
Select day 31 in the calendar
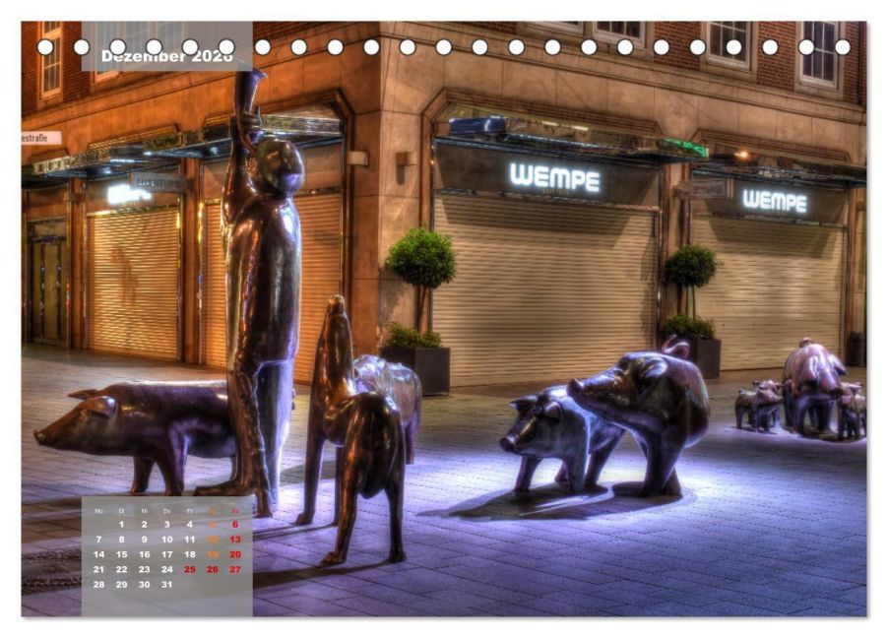[166, 584]
